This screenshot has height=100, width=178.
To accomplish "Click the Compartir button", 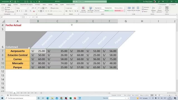I will tap(172, 5).
